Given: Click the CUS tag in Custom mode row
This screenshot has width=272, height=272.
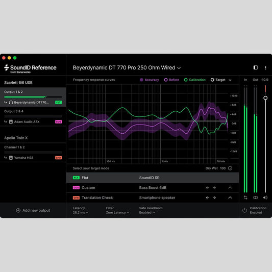Looking at the screenshot, I should pyautogui.click(x=76, y=188).
